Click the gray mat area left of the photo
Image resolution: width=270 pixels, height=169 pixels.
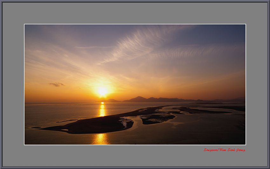13,84
